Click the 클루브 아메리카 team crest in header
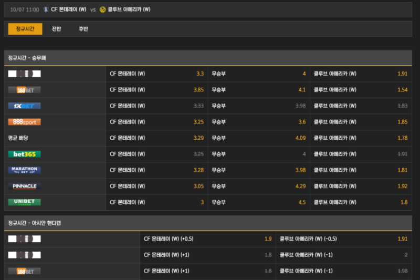Viewport: 420px width, 280px height. pyautogui.click(x=102, y=9)
